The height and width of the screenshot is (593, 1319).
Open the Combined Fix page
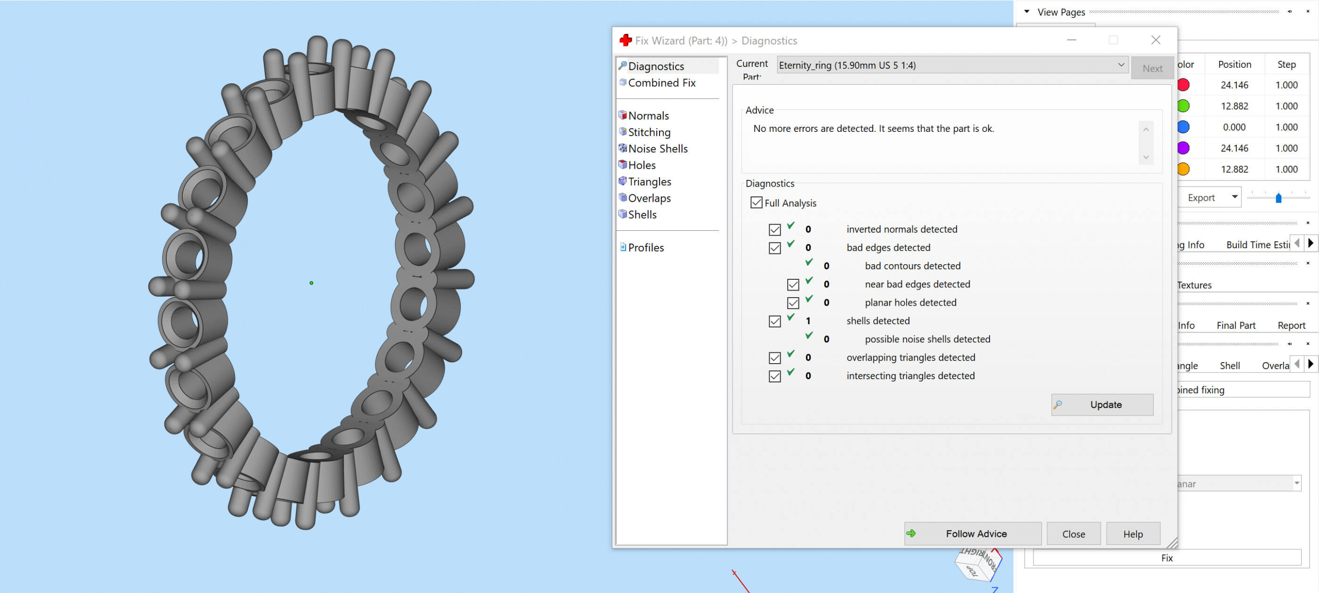[x=661, y=82]
